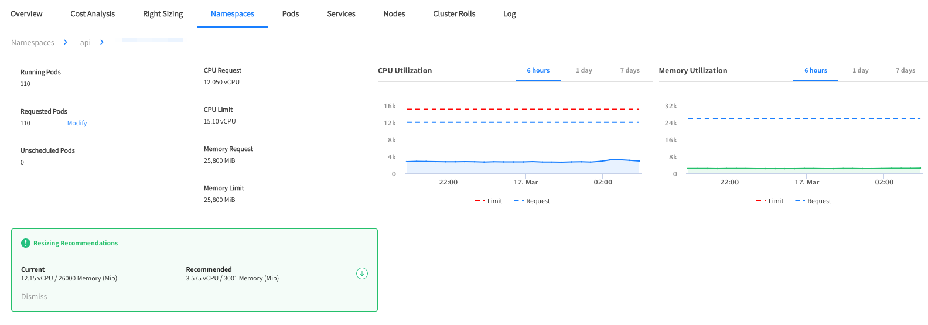This screenshot has width=928, height=325.
Task: Click the Modify link for Requested Pods
Action: click(x=77, y=123)
